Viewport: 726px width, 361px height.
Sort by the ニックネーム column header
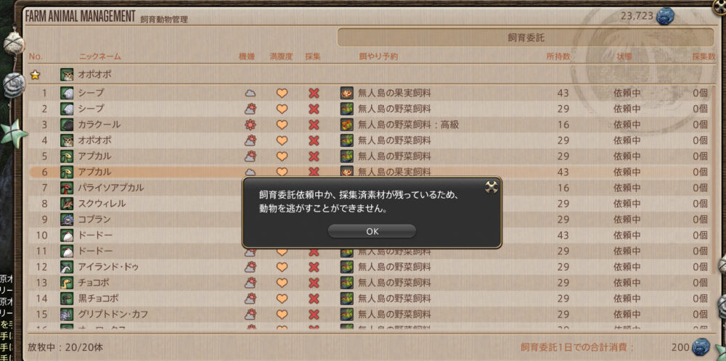click(100, 57)
